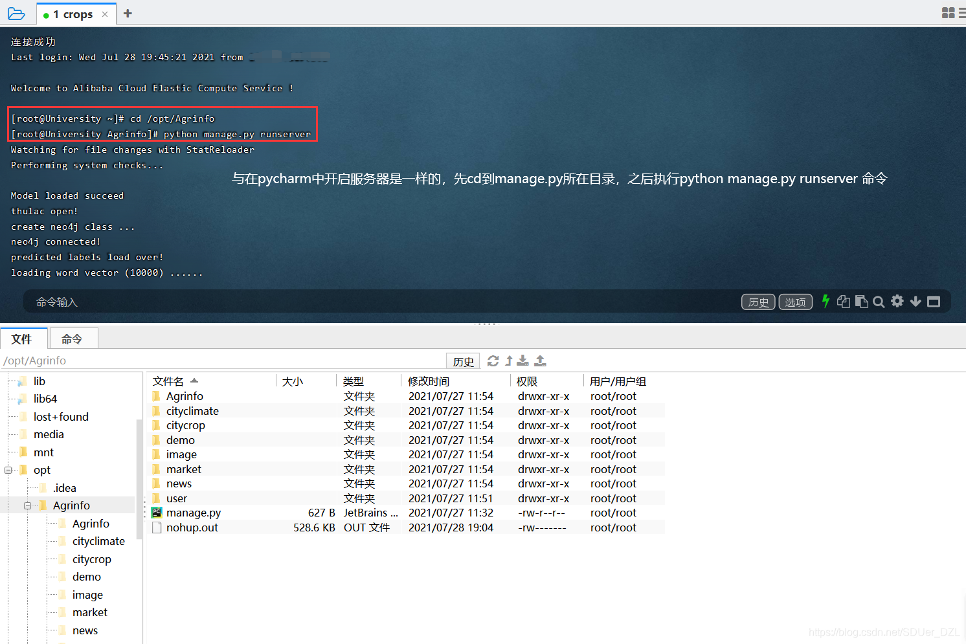Viewport: 966px width, 644px height.
Task: Open terminal command history 历史 button
Action: coord(758,302)
